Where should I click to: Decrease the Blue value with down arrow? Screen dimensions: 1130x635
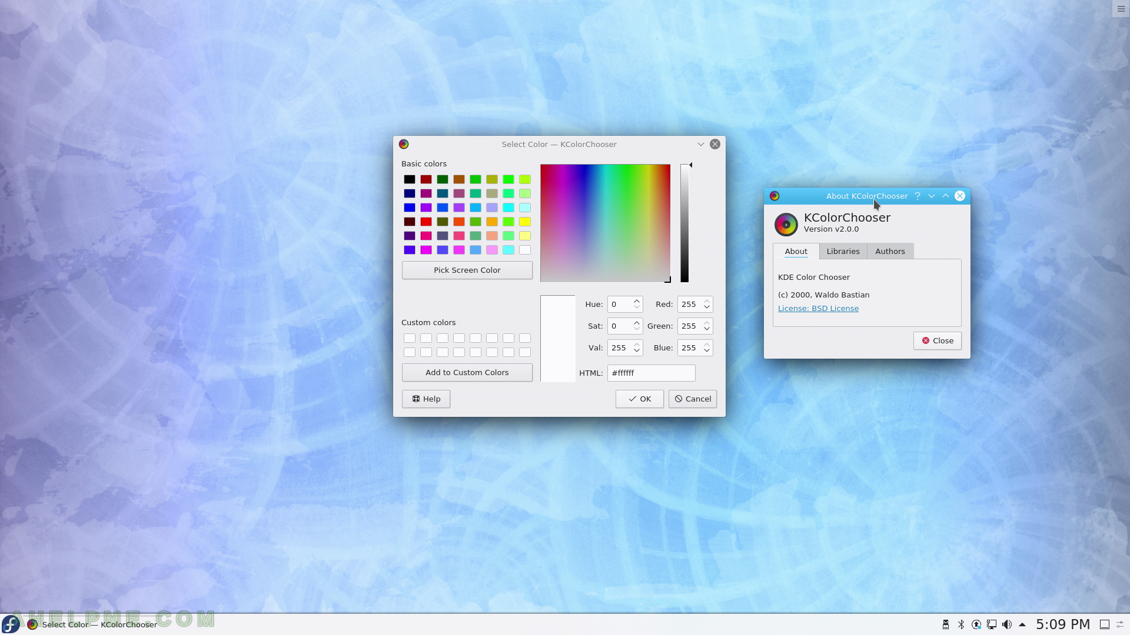point(707,351)
